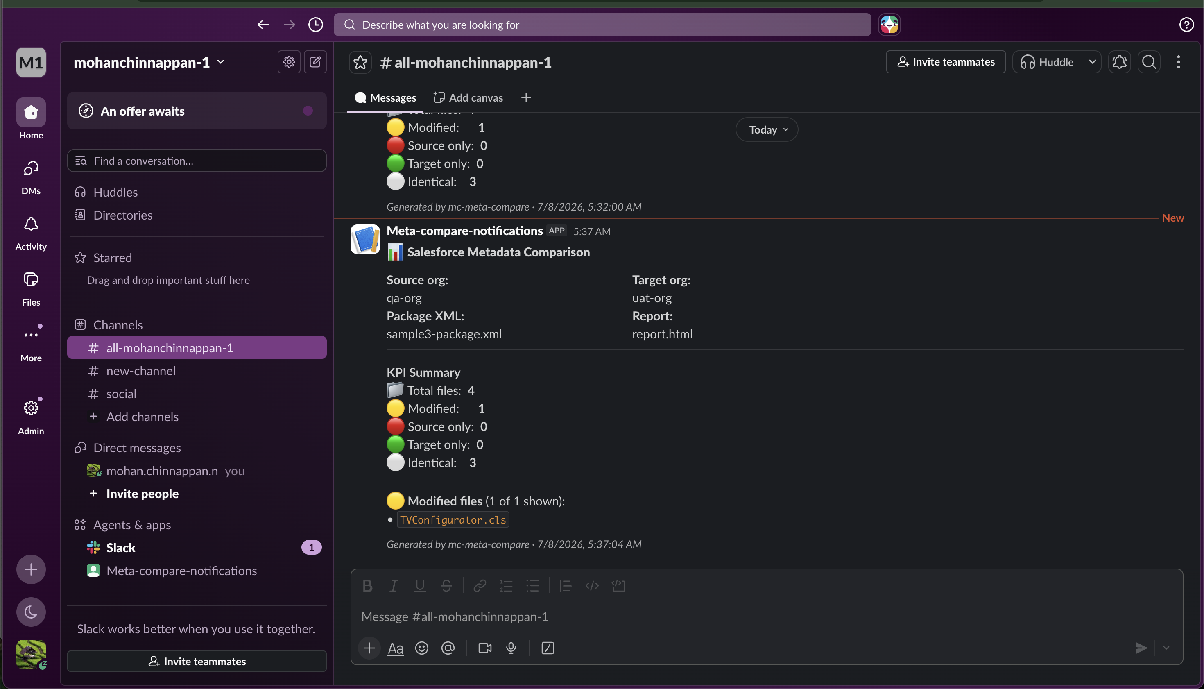Open the Files view
This screenshot has height=689, width=1204.
pyautogui.click(x=31, y=289)
